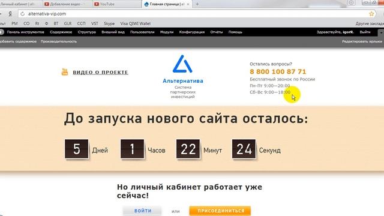The height and width of the screenshot is (216, 384).
Task: Close the 'Главная страница' tab
Action: [x=188, y=4]
